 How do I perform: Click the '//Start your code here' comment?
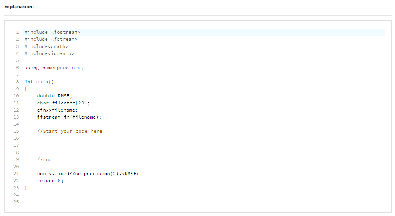pos(69,131)
